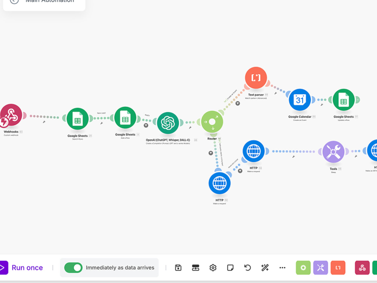Screen dimensions: 377x283
Task: Click the filter between the two HTTP modules
Action: tap(240, 171)
